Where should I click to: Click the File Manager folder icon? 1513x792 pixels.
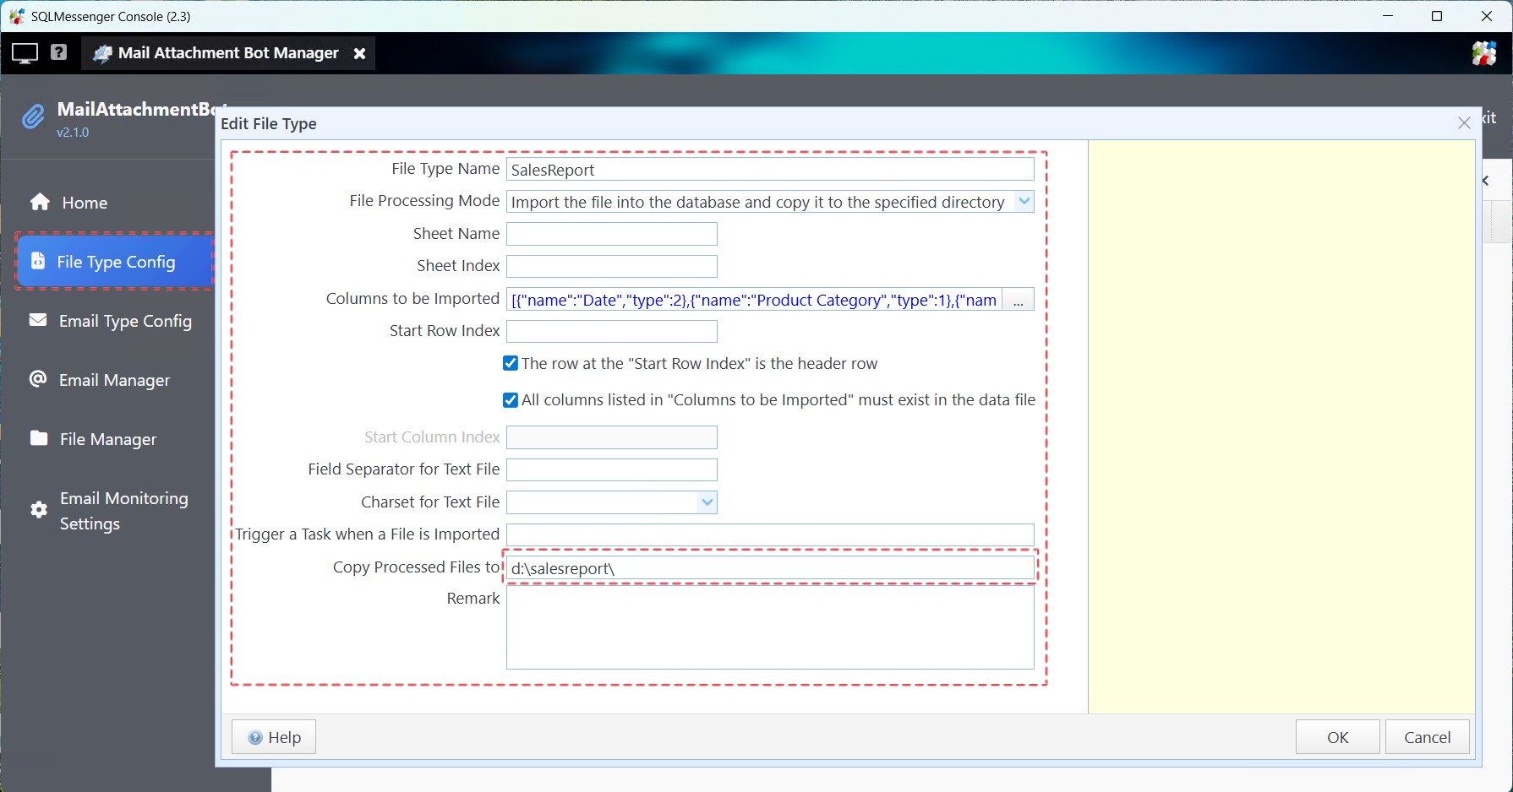pyautogui.click(x=39, y=438)
